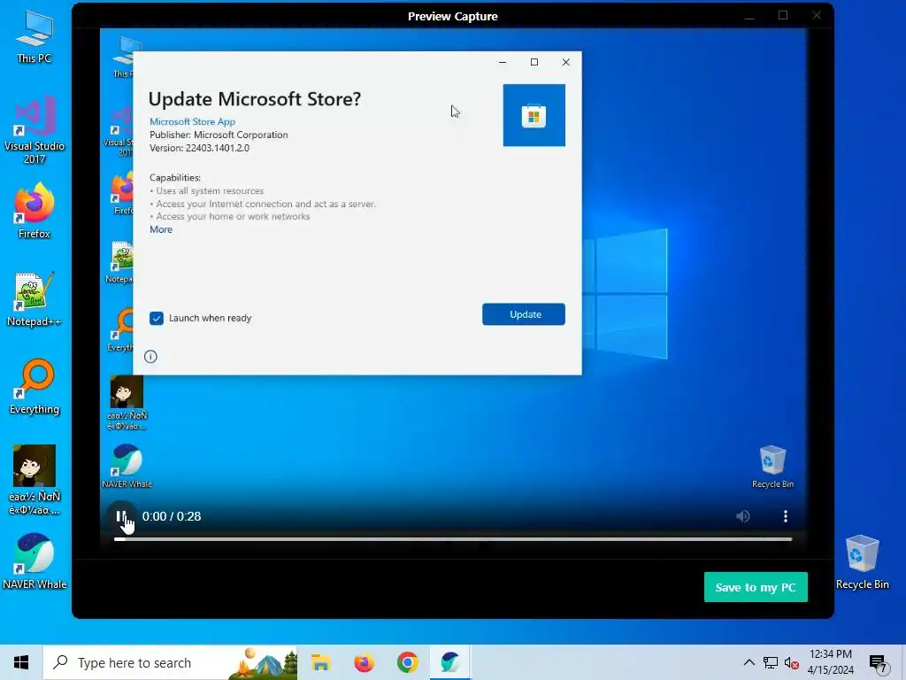Click the network tray icon

point(771,662)
